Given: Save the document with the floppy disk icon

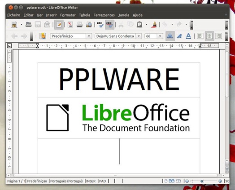Looking at the screenshot, I should click(38, 24).
